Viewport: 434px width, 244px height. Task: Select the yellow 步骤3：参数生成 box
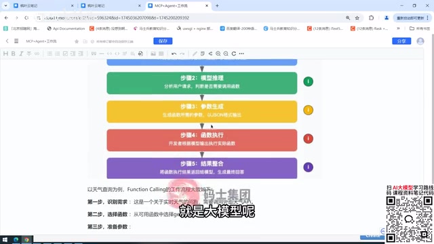click(x=202, y=111)
